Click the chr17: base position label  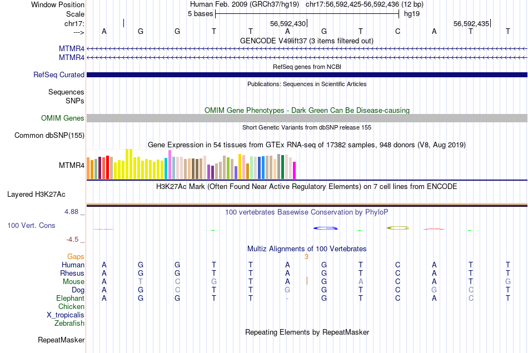tap(74, 23)
